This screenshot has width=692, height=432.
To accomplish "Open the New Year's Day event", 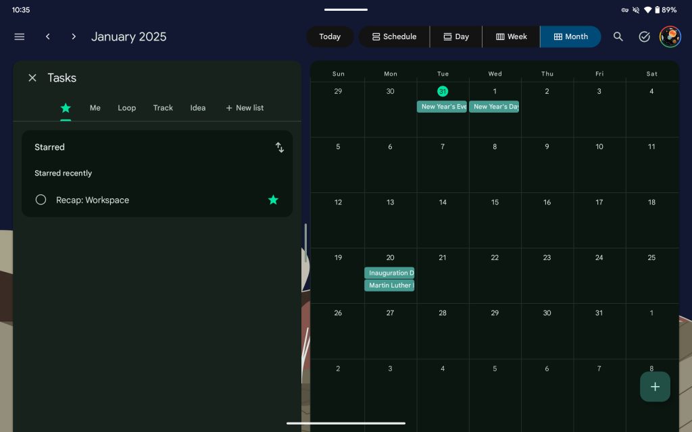I will click(494, 107).
